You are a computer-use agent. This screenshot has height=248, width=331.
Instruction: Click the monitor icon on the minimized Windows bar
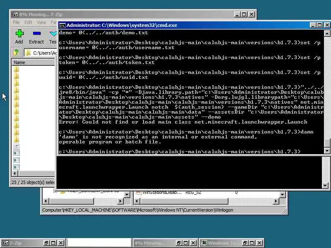(x=204, y=243)
